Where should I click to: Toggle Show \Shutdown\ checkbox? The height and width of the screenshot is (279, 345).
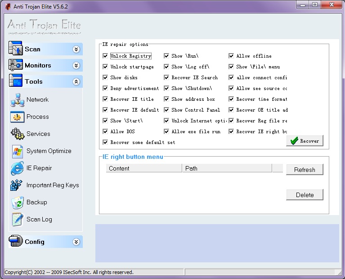click(x=166, y=88)
